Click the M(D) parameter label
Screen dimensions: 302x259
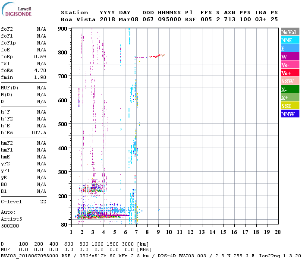pyautogui.click(x=6, y=95)
